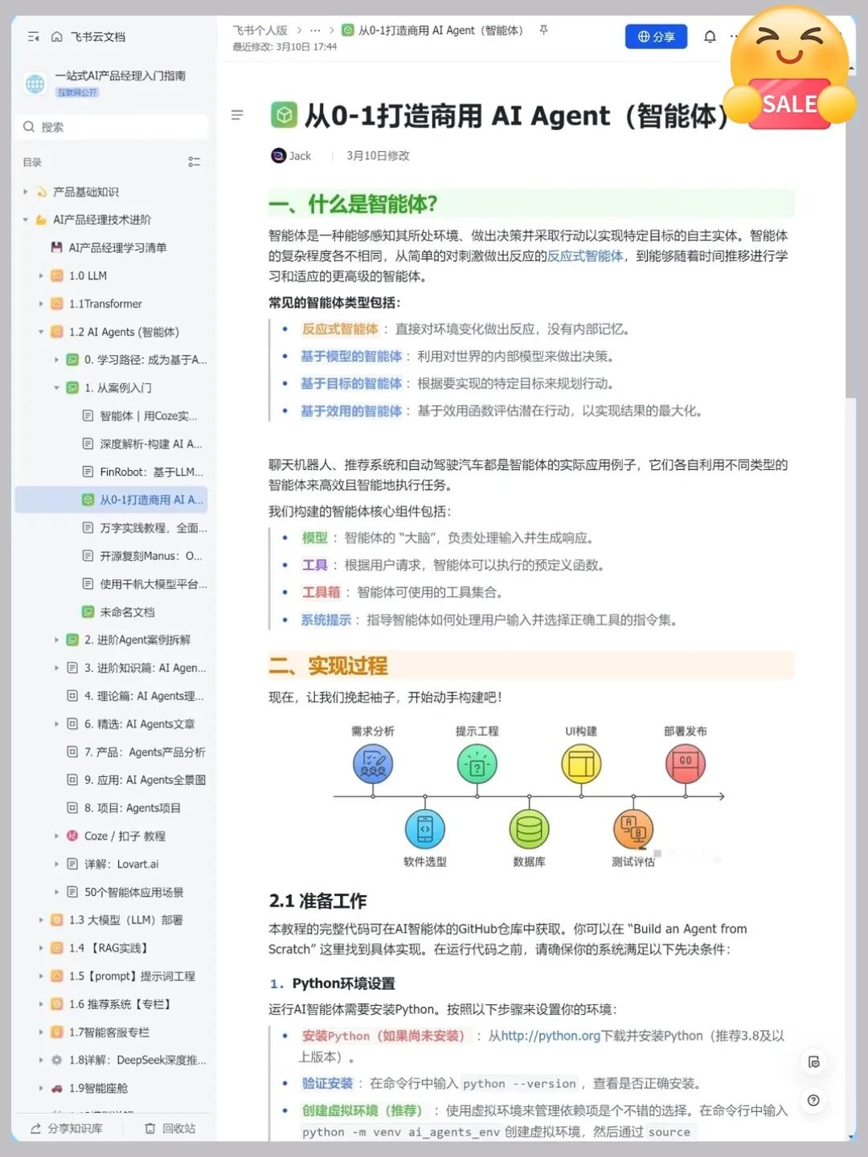Open 智能体 | 用Coze实... document

point(141,416)
